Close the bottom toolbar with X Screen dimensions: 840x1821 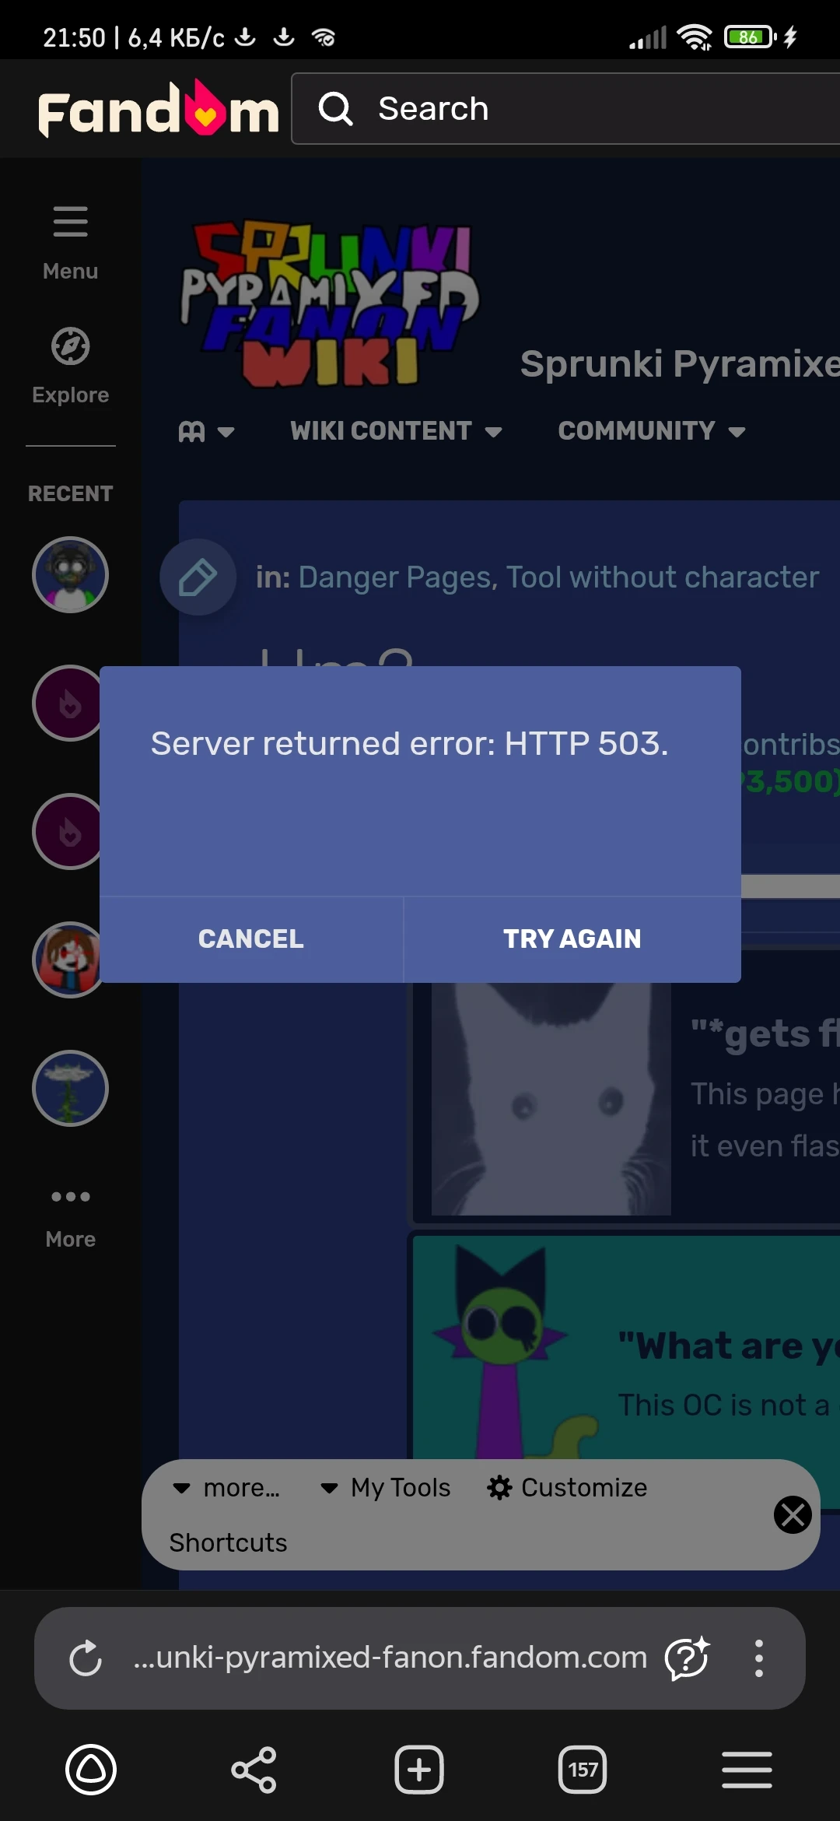click(793, 1514)
